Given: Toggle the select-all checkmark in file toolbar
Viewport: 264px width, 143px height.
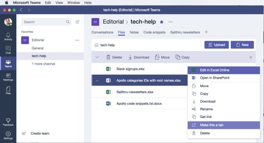Looking at the screenshot, I should pyautogui.click(x=97, y=57).
